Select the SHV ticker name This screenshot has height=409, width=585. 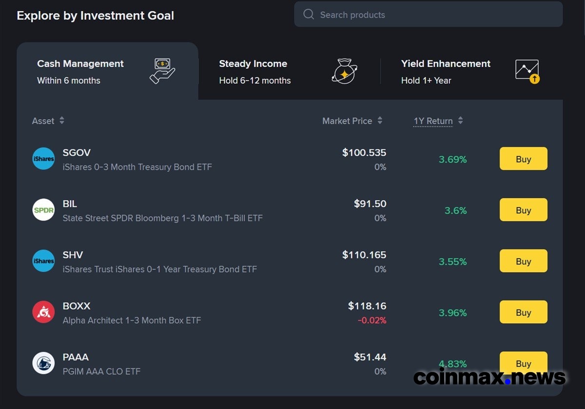click(x=73, y=255)
